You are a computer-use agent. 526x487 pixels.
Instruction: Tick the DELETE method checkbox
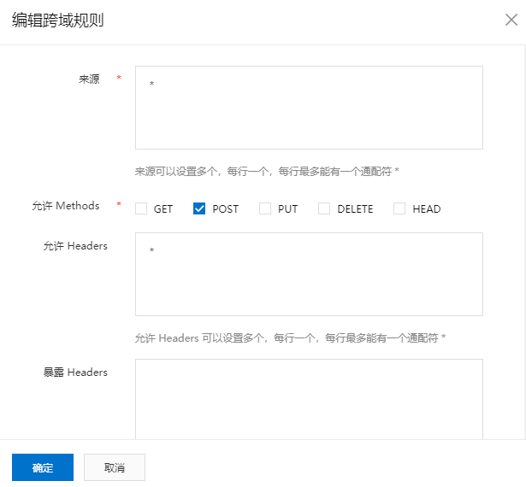[324, 208]
